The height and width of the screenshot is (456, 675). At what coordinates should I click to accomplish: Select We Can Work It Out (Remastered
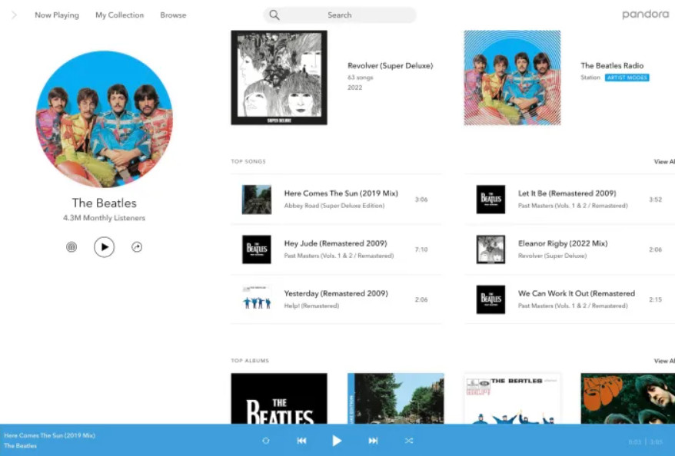(x=577, y=293)
